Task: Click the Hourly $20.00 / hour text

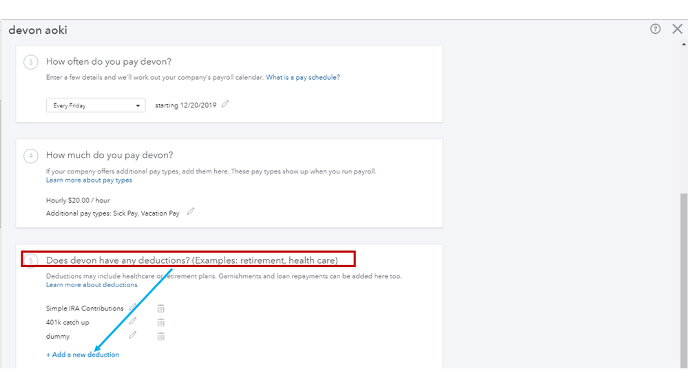Action: (x=78, y=200)
